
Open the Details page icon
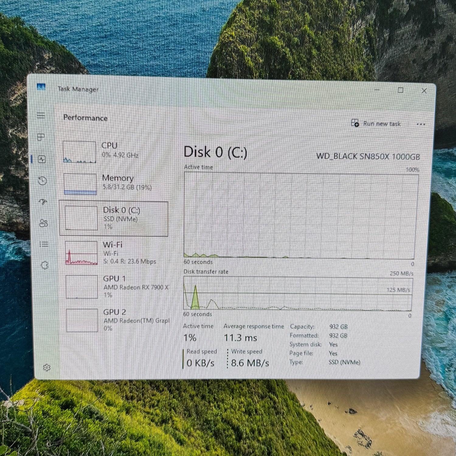(44, 244)
